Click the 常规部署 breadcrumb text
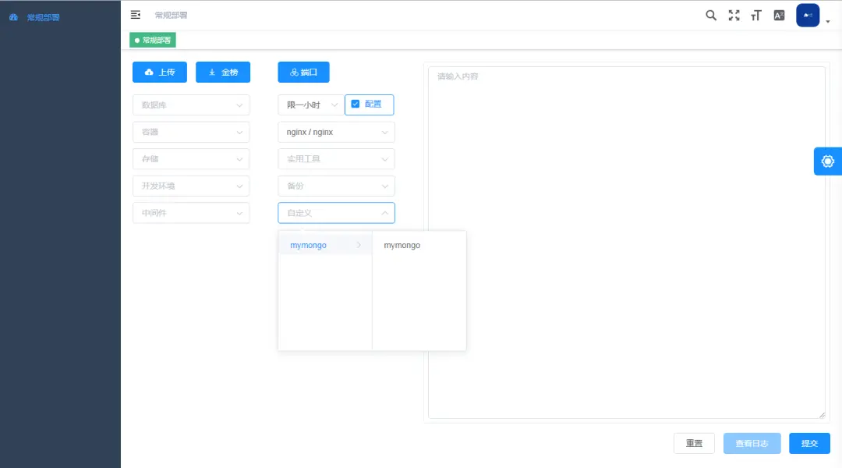842x468 pixels. pos(171,15)
